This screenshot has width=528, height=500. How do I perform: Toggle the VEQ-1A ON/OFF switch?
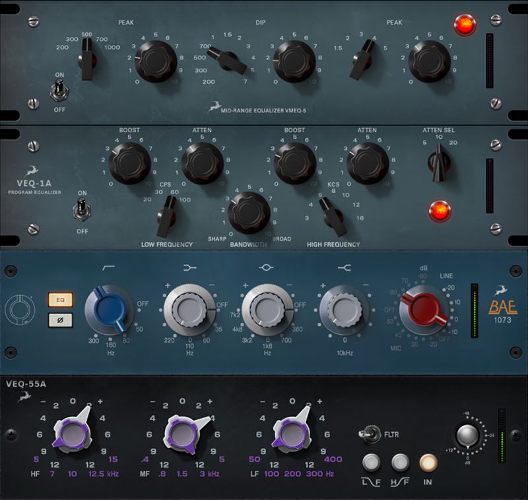click(82, 209)
